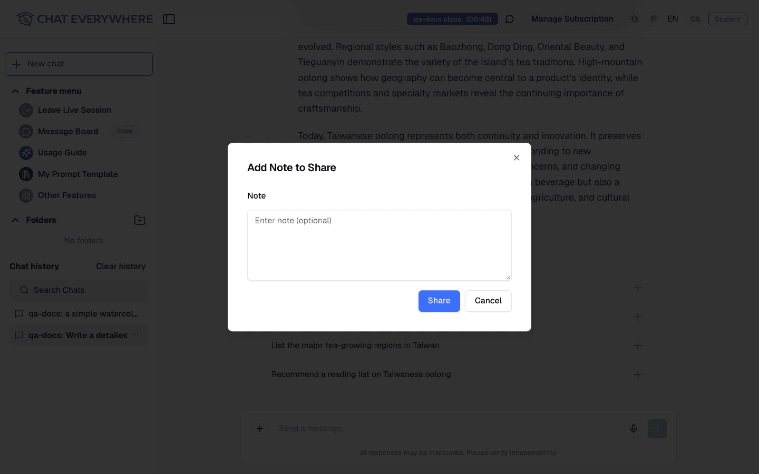Create a new folder with folder-plus icon
Screen dimensions: 759x474
click(x=140, y=220)
